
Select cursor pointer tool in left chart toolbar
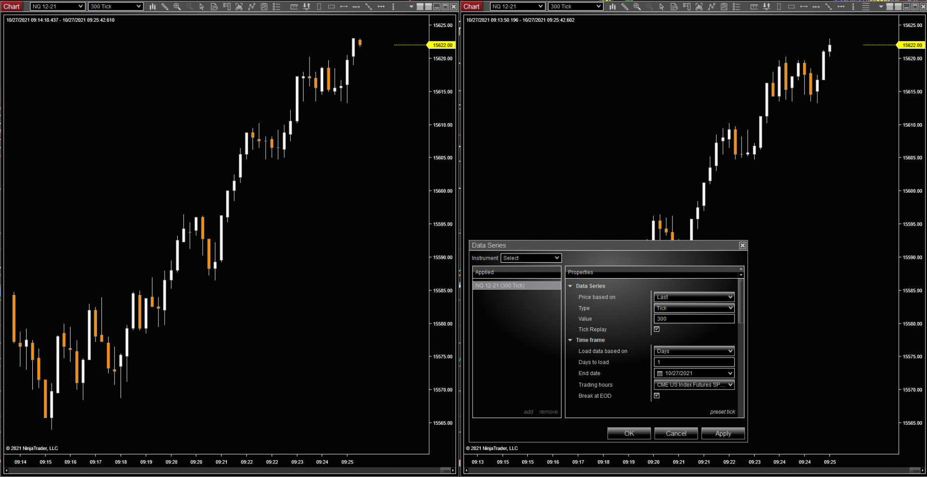202,7
